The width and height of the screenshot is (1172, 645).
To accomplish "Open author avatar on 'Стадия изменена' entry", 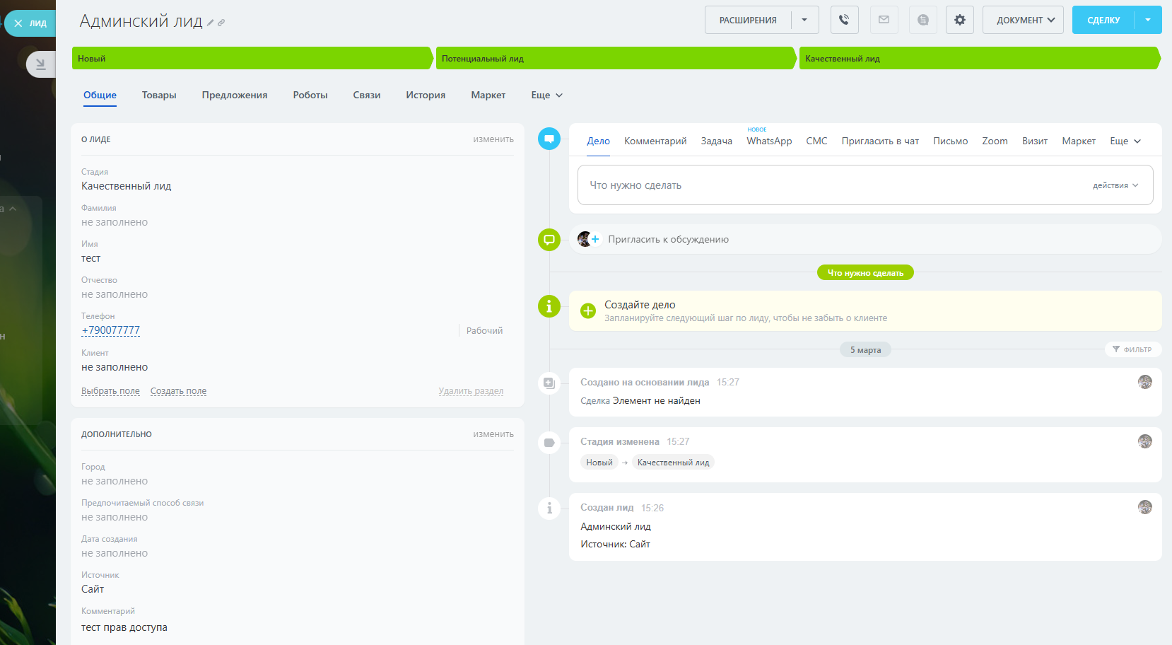I will click(x=1145, y=441).
